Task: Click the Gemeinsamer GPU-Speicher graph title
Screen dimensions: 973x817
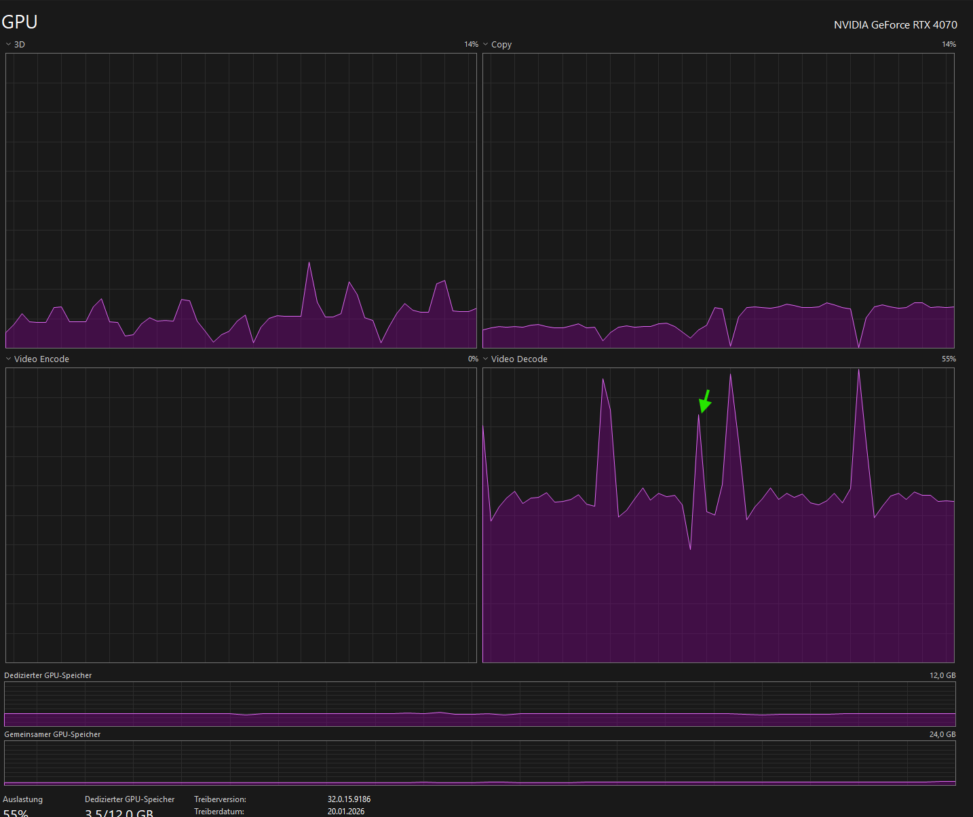Action: (x=52, y=734)
